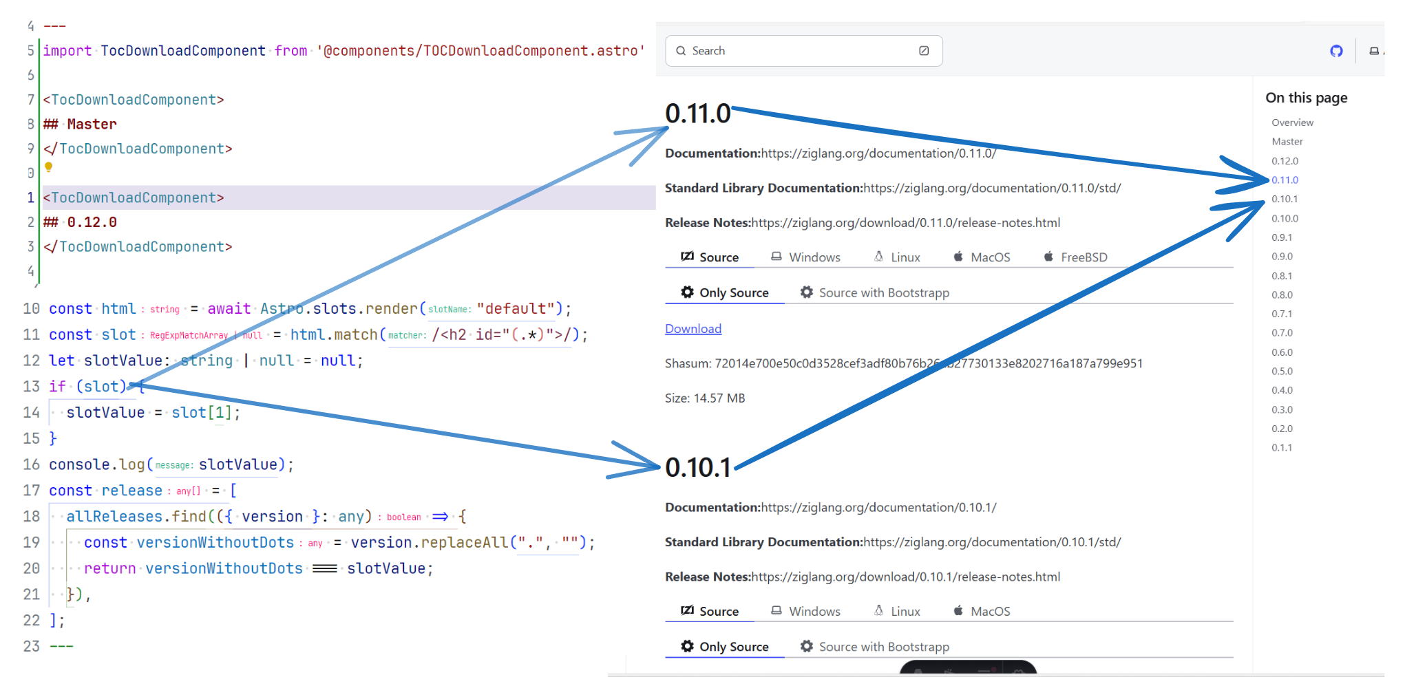This screenshot has width=1405, height=697.
Task: Click the edit icon inside search box
Action: tap(924, 51)
